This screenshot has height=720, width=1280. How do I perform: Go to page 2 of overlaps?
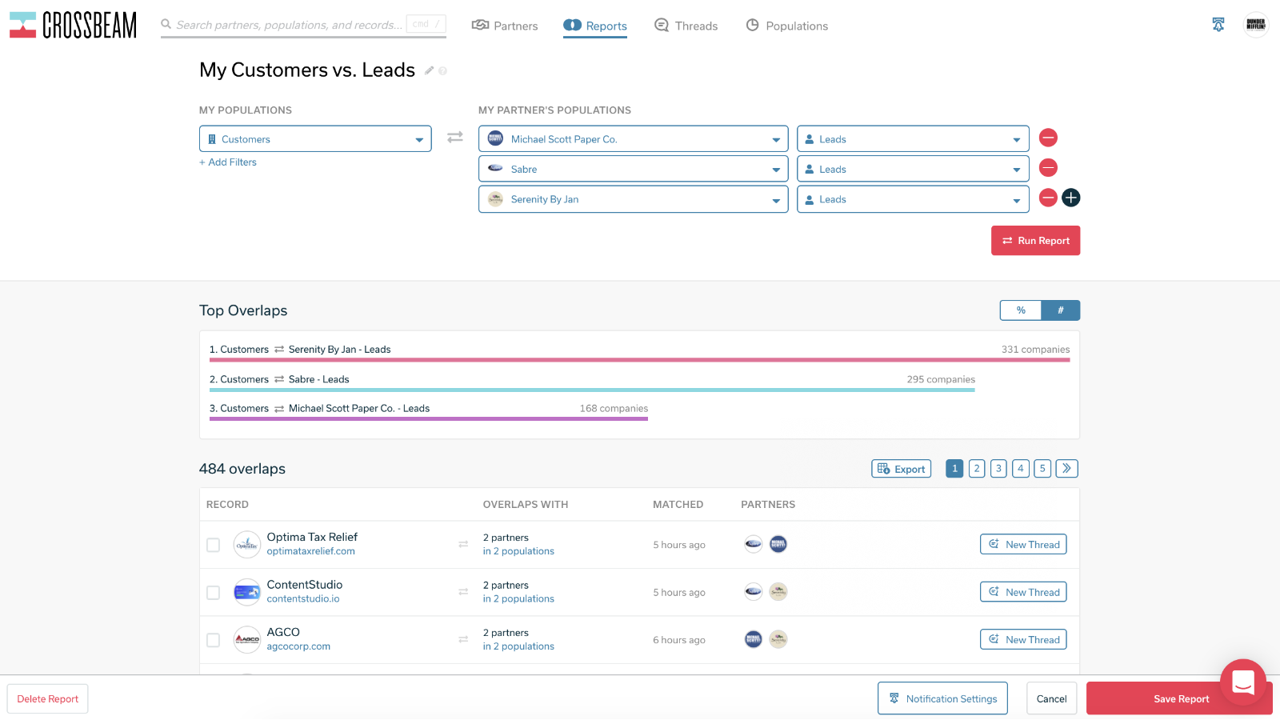pyautogui.click(x=977, y=469)
